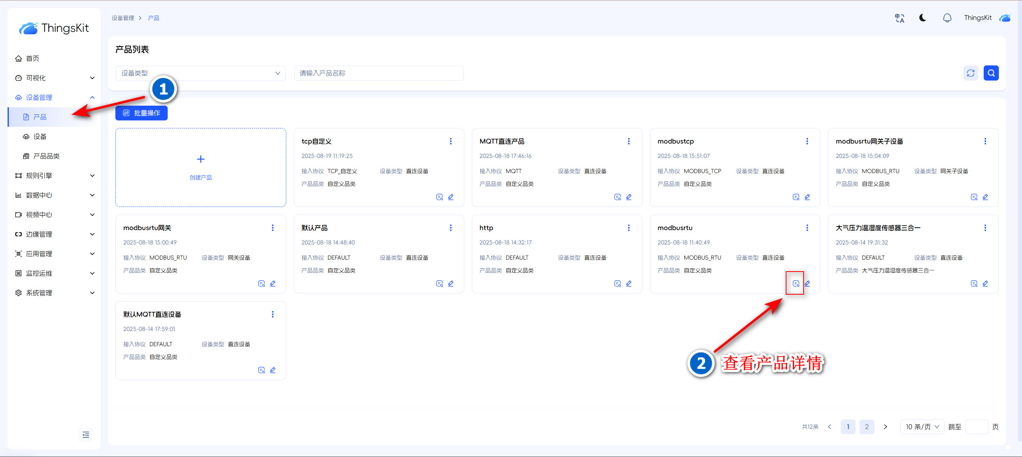Viewport: 1022px width, 457px height.
Task: Toggle dark mode moon icon
Action: click(923, 18)
